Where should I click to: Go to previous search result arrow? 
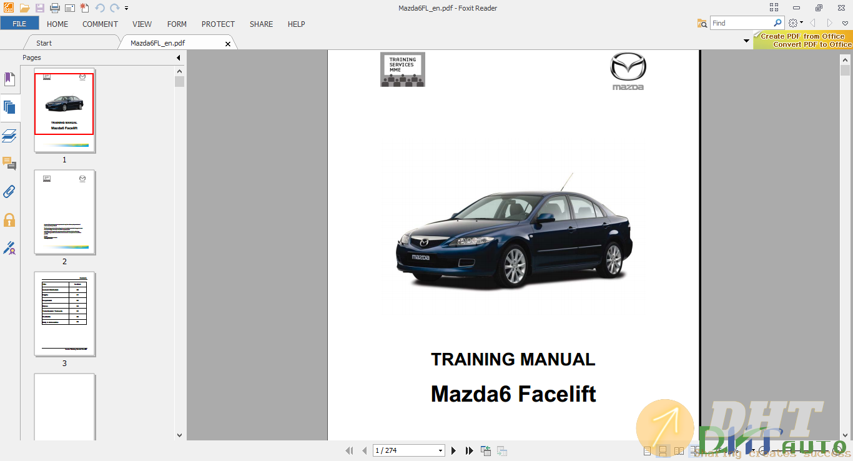tap(813, 23)
